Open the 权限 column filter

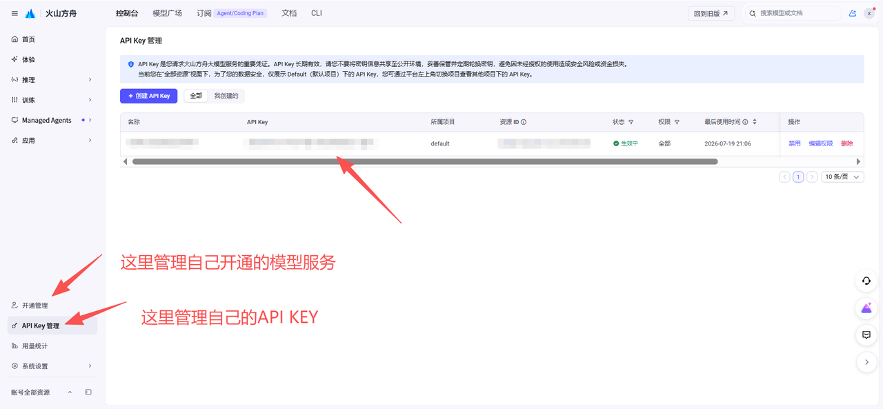(677, 122)
